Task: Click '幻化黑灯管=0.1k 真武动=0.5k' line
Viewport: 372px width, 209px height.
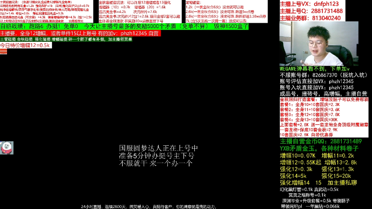Action: 309,189
